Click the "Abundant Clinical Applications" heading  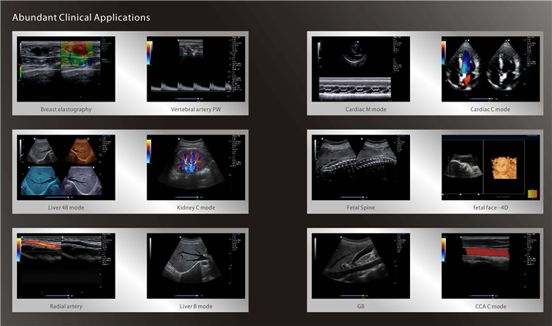(81, 16)
